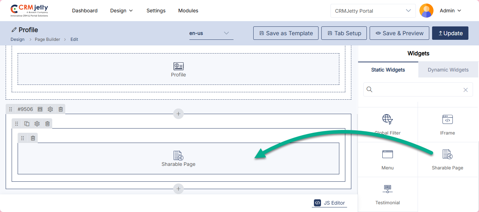Open the row settings gear icon
The width and height of the screenshot is (479, 212).
[x=37, y=124]
